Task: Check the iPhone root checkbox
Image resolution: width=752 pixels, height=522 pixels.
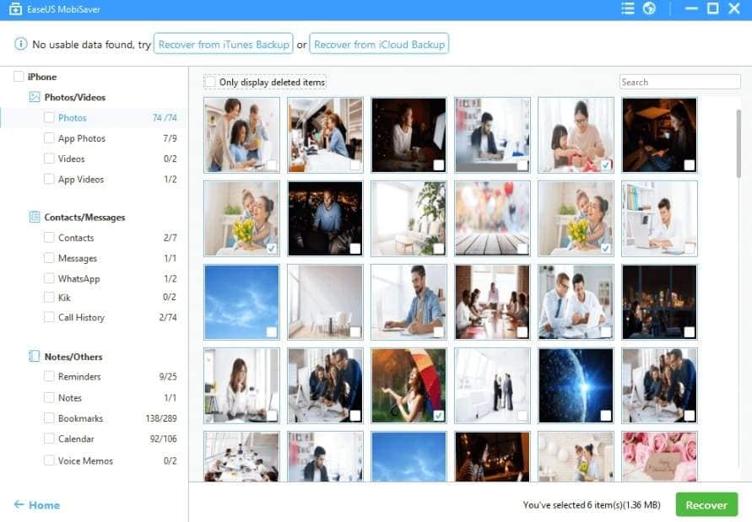Action: coord(19,77)
